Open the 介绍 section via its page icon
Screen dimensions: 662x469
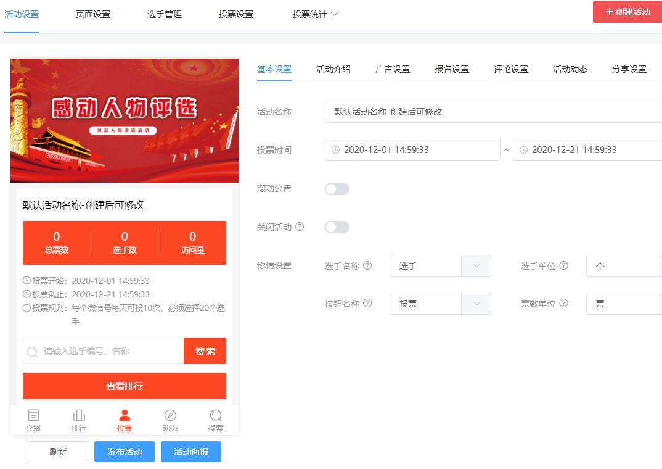(x=33, y=414)
